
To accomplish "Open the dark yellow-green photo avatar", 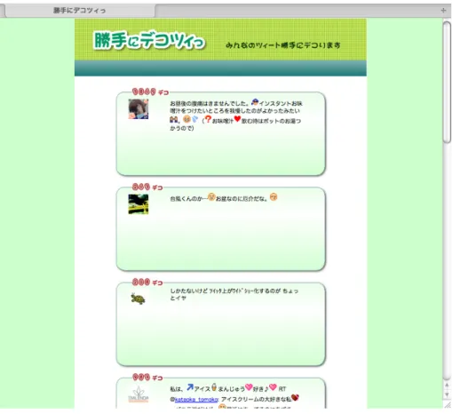I will [x=139, y=204].
